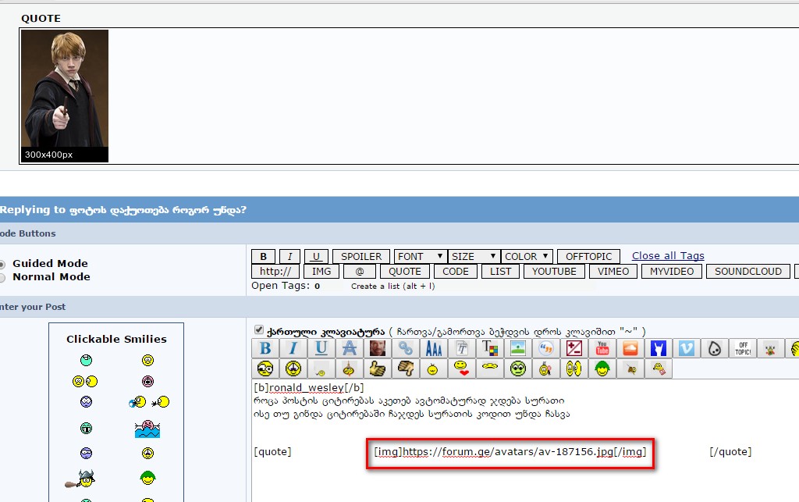
Task: Open the COLOR dropdown
Action: (x=527, y=256)
